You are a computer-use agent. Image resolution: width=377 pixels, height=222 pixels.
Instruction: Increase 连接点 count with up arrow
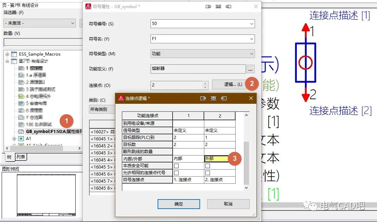(x=205, y=83)
